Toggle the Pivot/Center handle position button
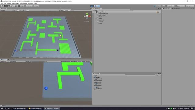195x110 pixels. 29,6
